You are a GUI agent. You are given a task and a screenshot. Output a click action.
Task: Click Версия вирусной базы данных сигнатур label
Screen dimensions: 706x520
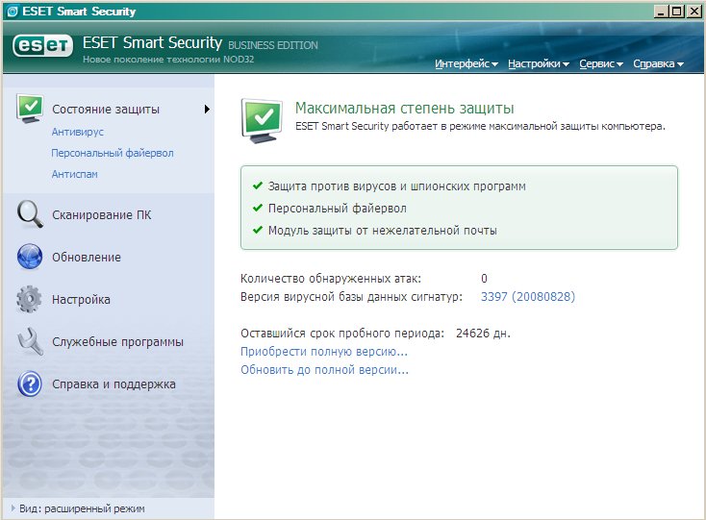351,297
